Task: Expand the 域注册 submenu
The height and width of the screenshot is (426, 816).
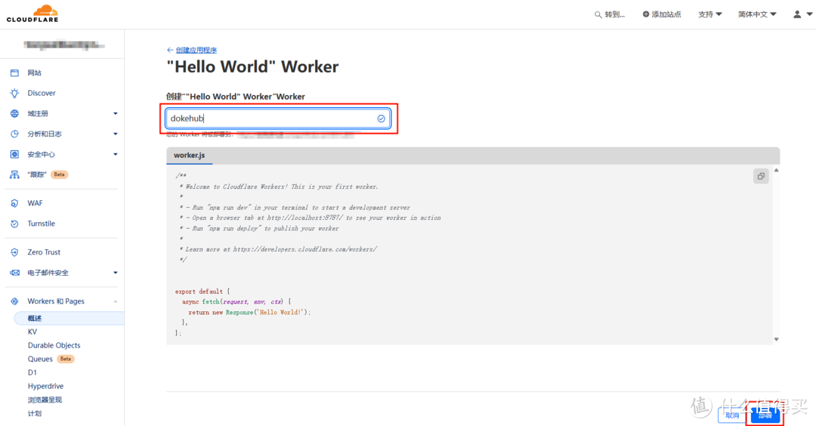Action: click(116, 113)
